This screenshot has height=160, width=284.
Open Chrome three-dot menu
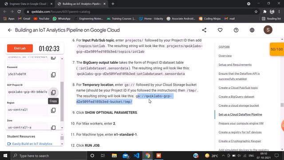pos(279,12)
